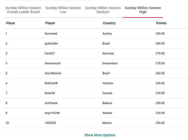Open Sunday Million Season Overall Leader Board tab
188x140 pixels.
coord(23,10)
